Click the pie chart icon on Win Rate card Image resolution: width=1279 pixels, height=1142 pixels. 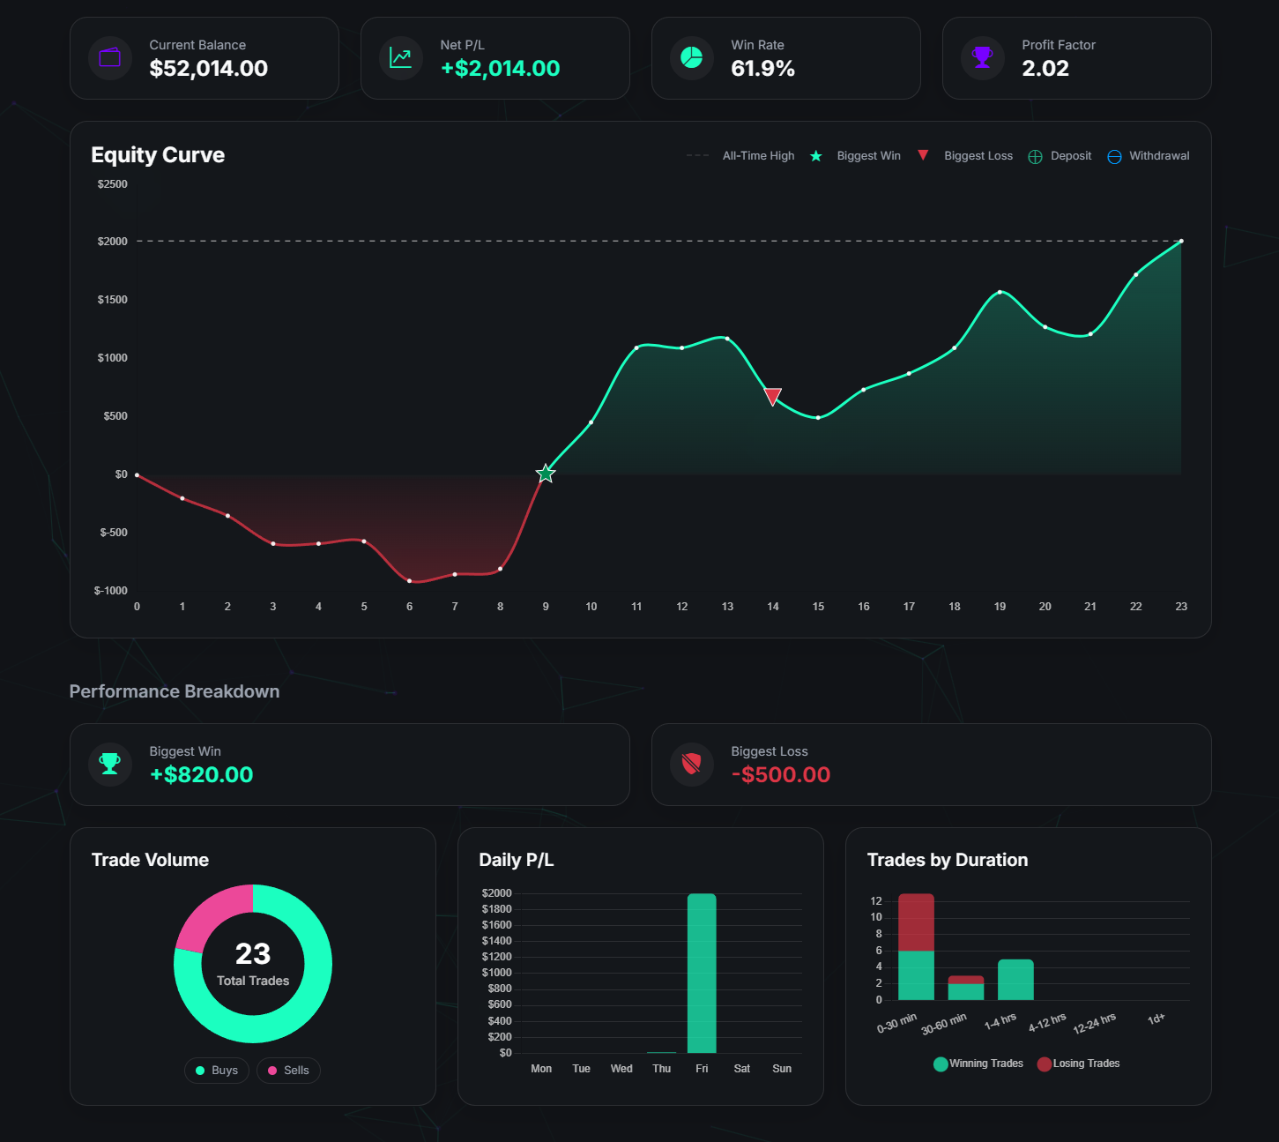(691, 57)
